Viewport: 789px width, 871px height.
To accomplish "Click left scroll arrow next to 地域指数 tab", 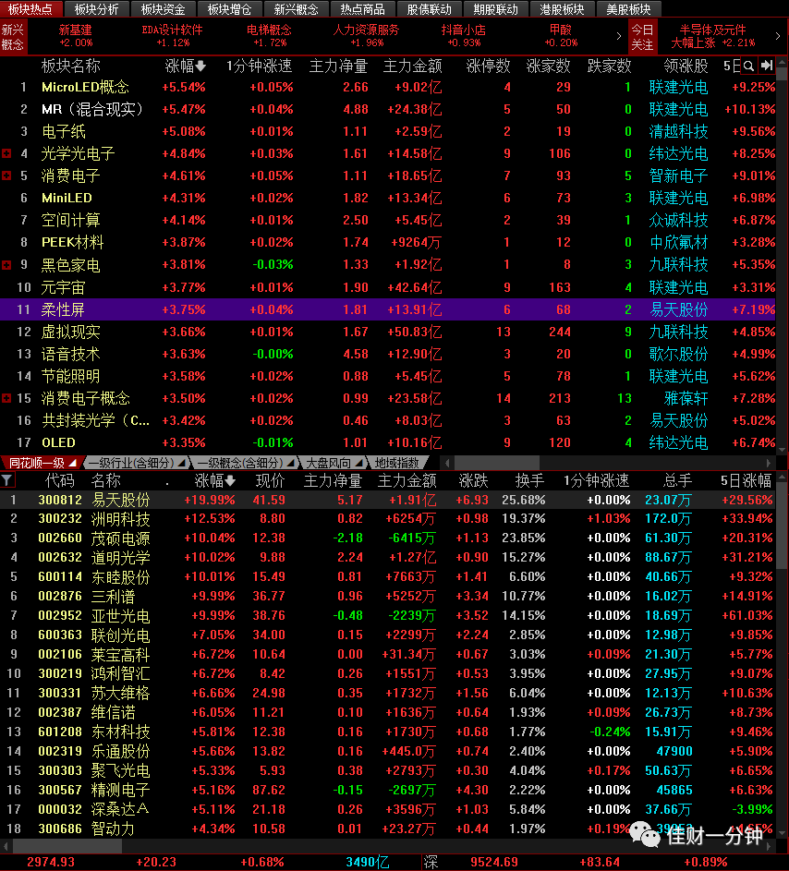I will (447, 463).
